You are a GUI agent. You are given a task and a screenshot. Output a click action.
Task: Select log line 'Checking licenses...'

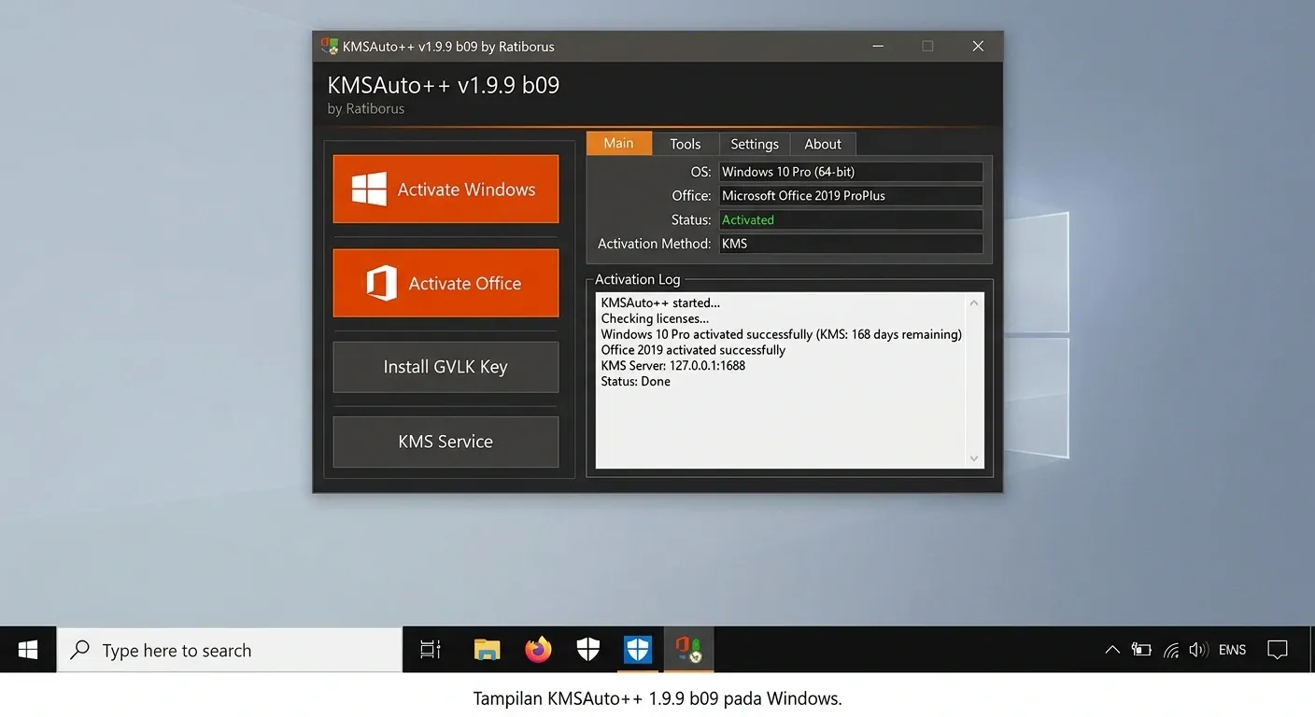tap(655, 318)
